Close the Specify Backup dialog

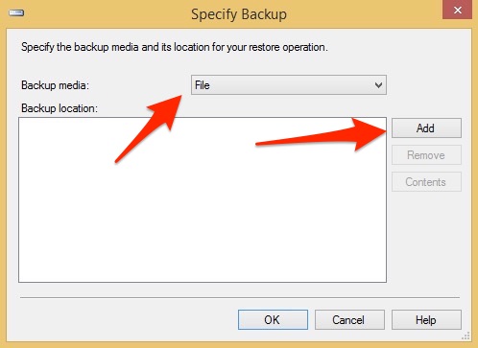pyautogui.click(x=458, y=10)
